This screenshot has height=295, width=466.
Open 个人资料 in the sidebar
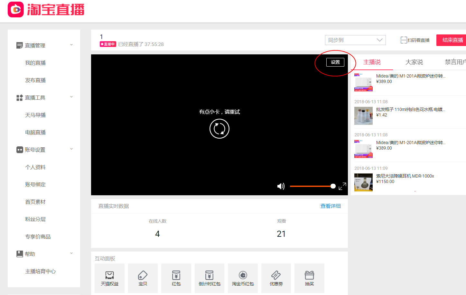point(35,167)
